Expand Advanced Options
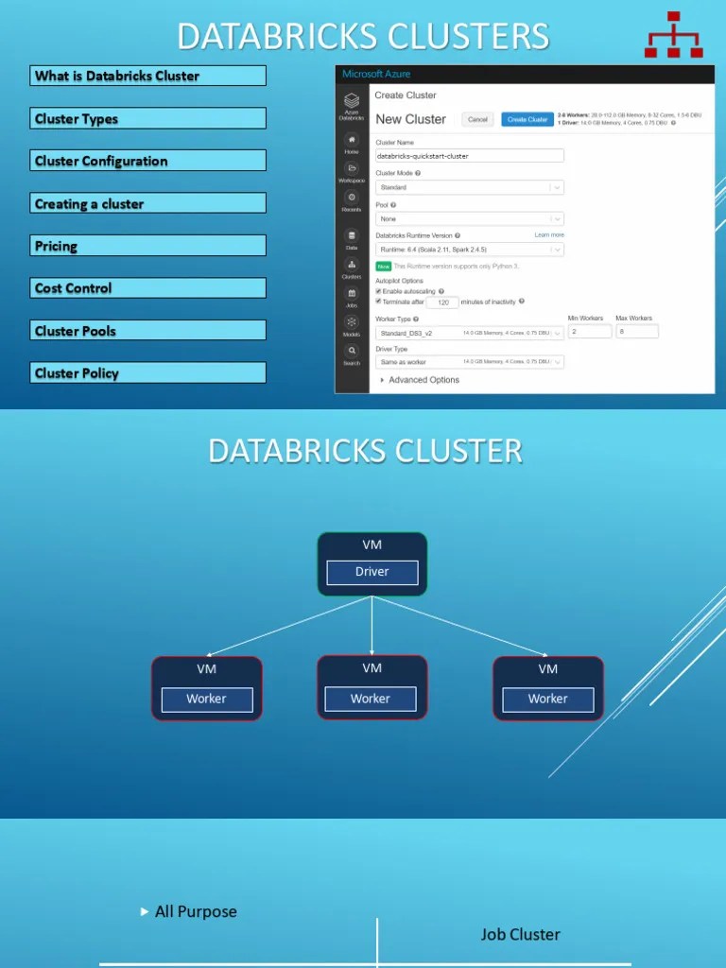 [x=420, y=380]
